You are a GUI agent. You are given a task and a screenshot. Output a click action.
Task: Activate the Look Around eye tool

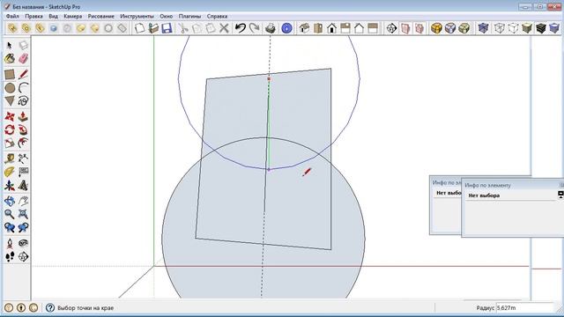point(24,243)
